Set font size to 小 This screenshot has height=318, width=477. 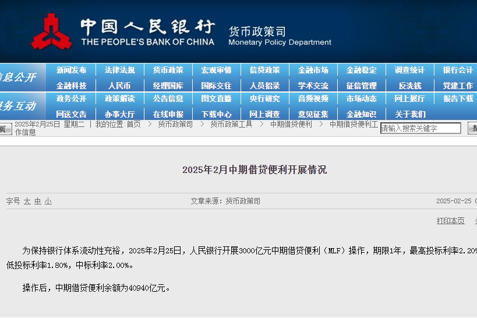tap(48, 201)
